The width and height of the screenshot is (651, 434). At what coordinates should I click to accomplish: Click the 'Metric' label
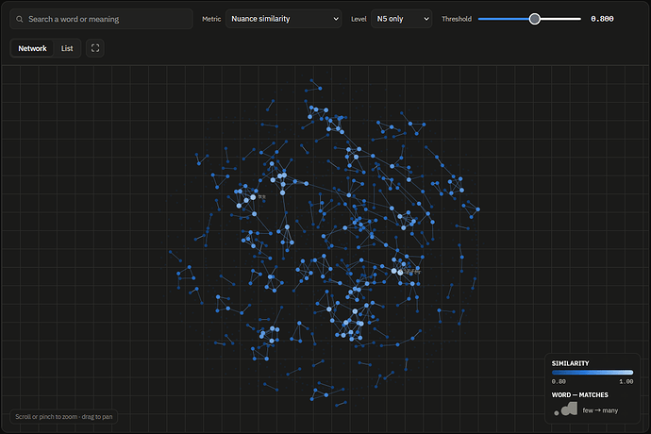211,19
